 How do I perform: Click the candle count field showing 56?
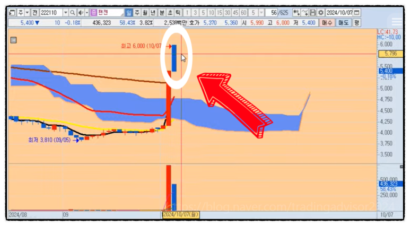pos(272,13)
